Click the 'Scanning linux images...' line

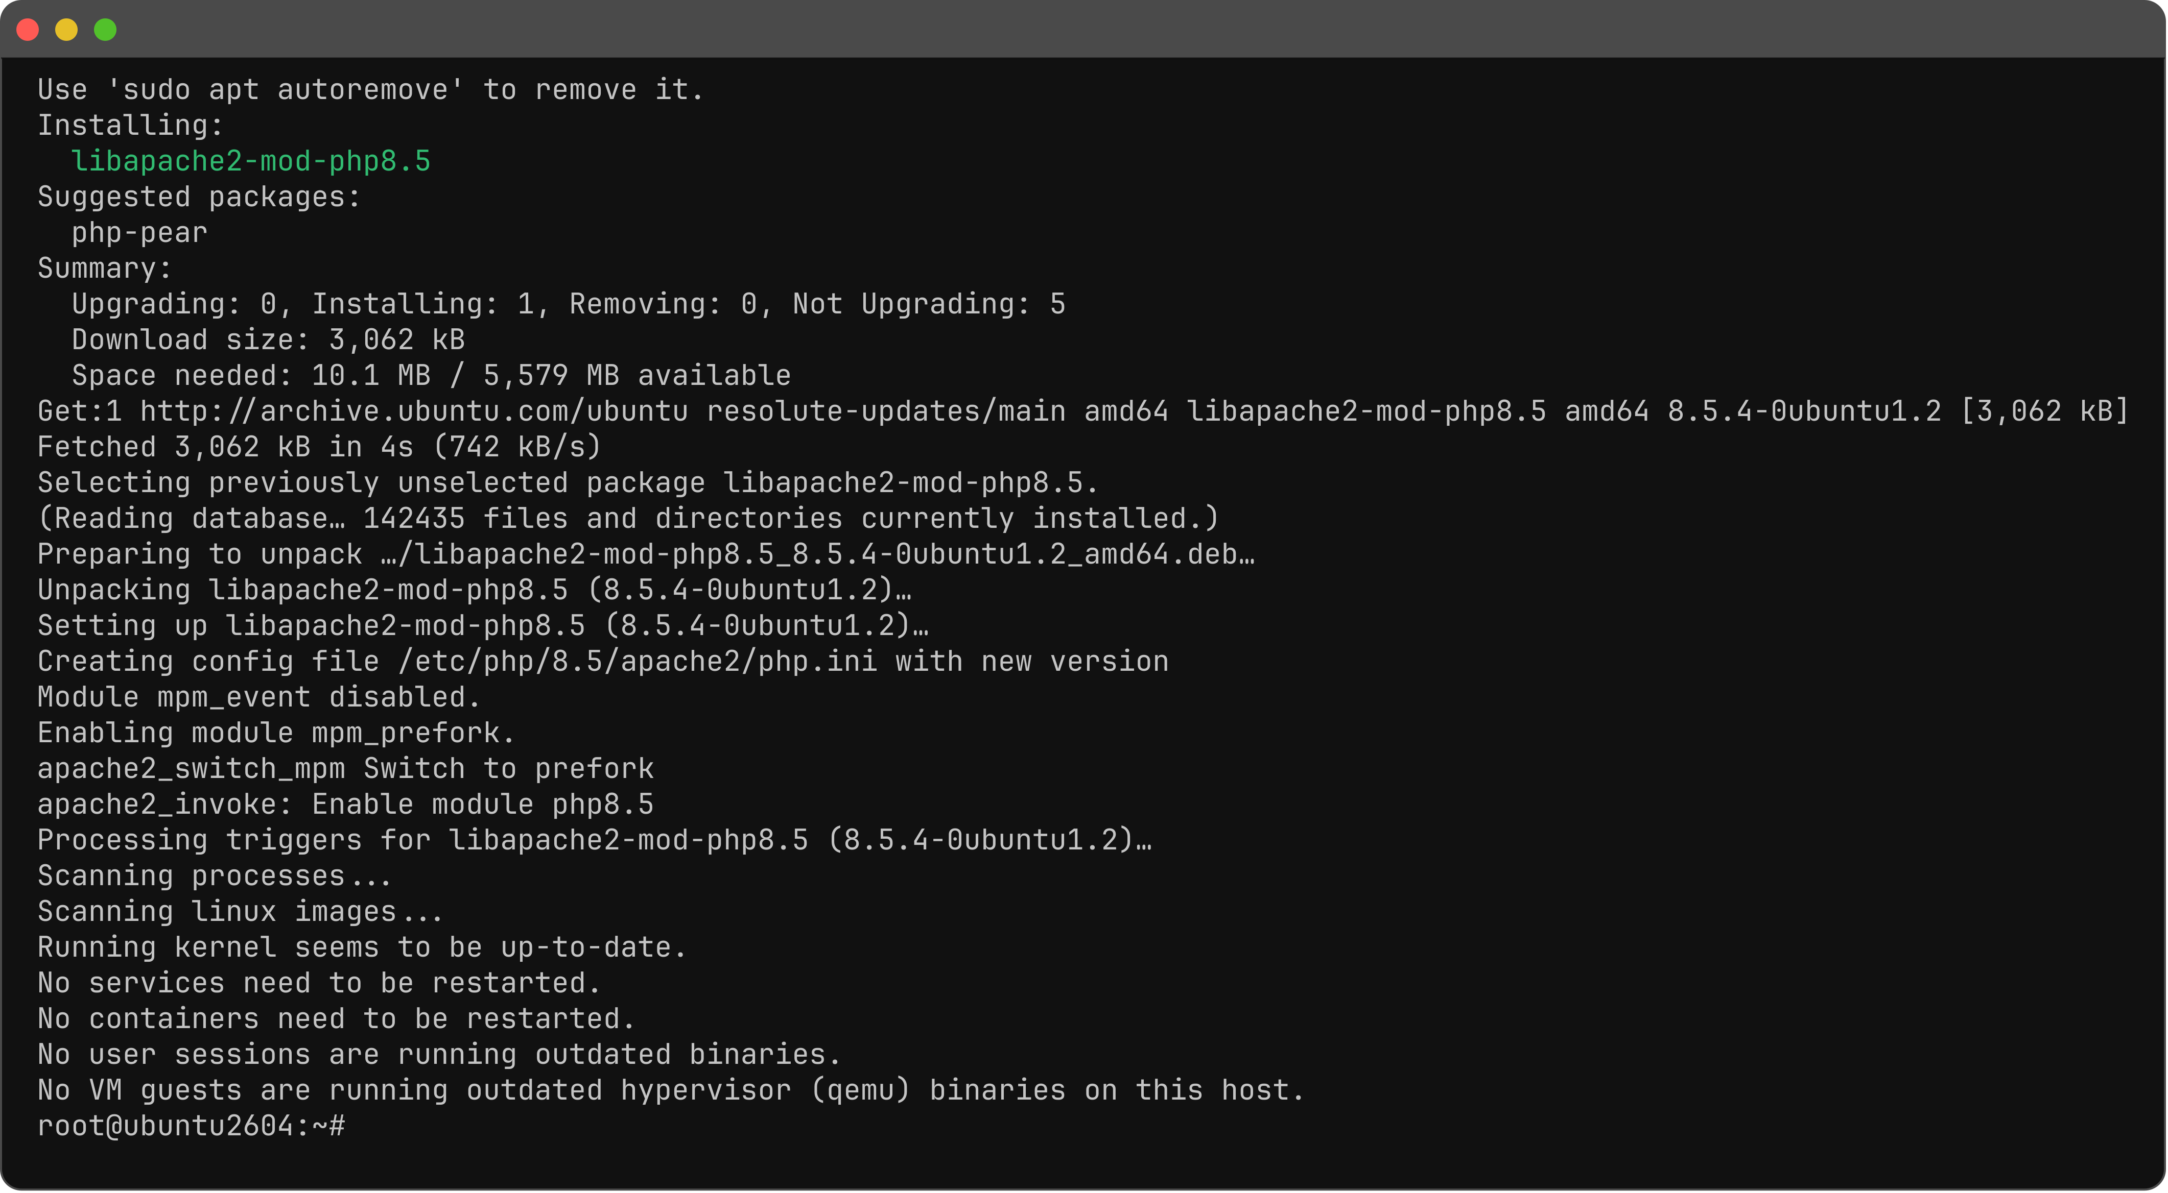(241, 911)
